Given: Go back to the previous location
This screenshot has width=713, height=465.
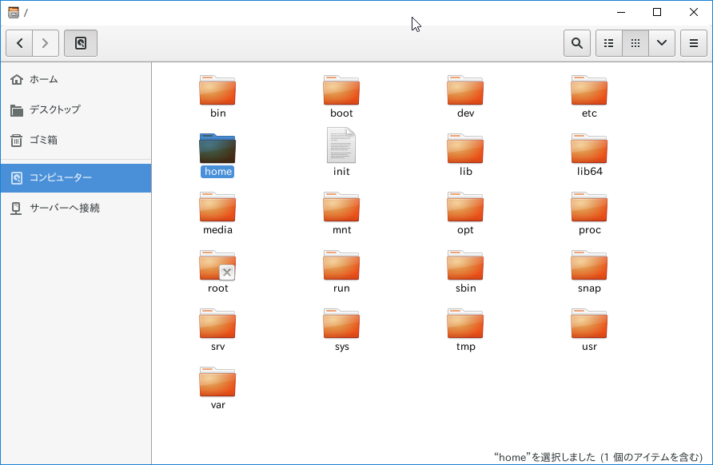Looking at the screenshot, I should pyautogui.click(x=19, y=43).
